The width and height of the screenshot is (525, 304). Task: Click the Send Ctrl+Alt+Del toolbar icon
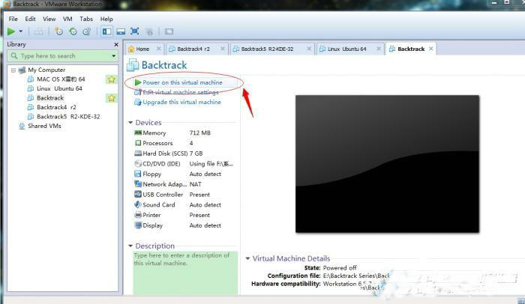pos(39,31)
